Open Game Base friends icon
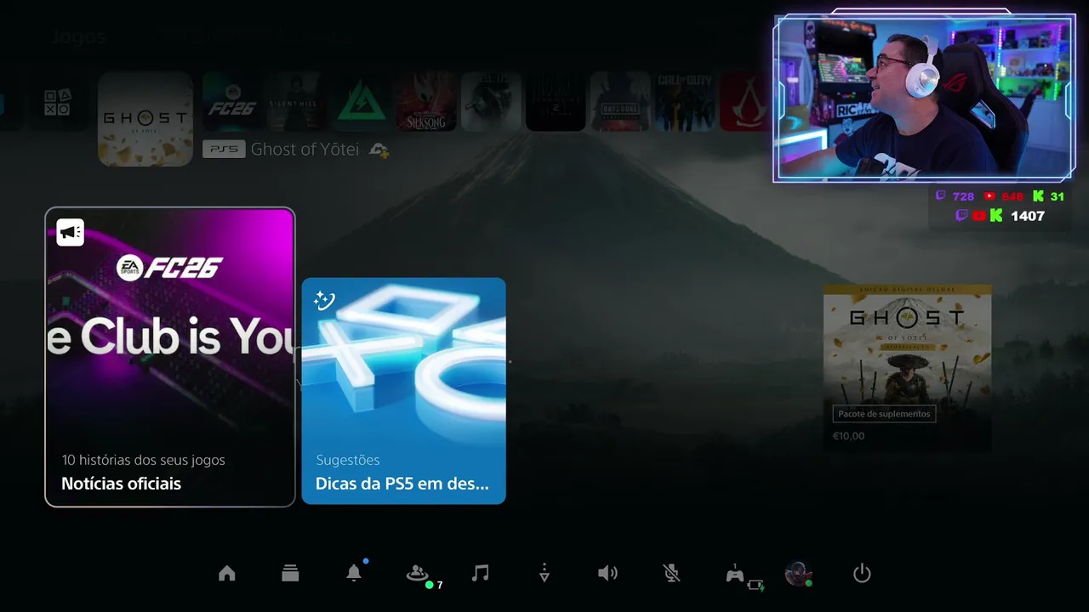The width and height of the screenshot is (1089, 612). point(418,574)
